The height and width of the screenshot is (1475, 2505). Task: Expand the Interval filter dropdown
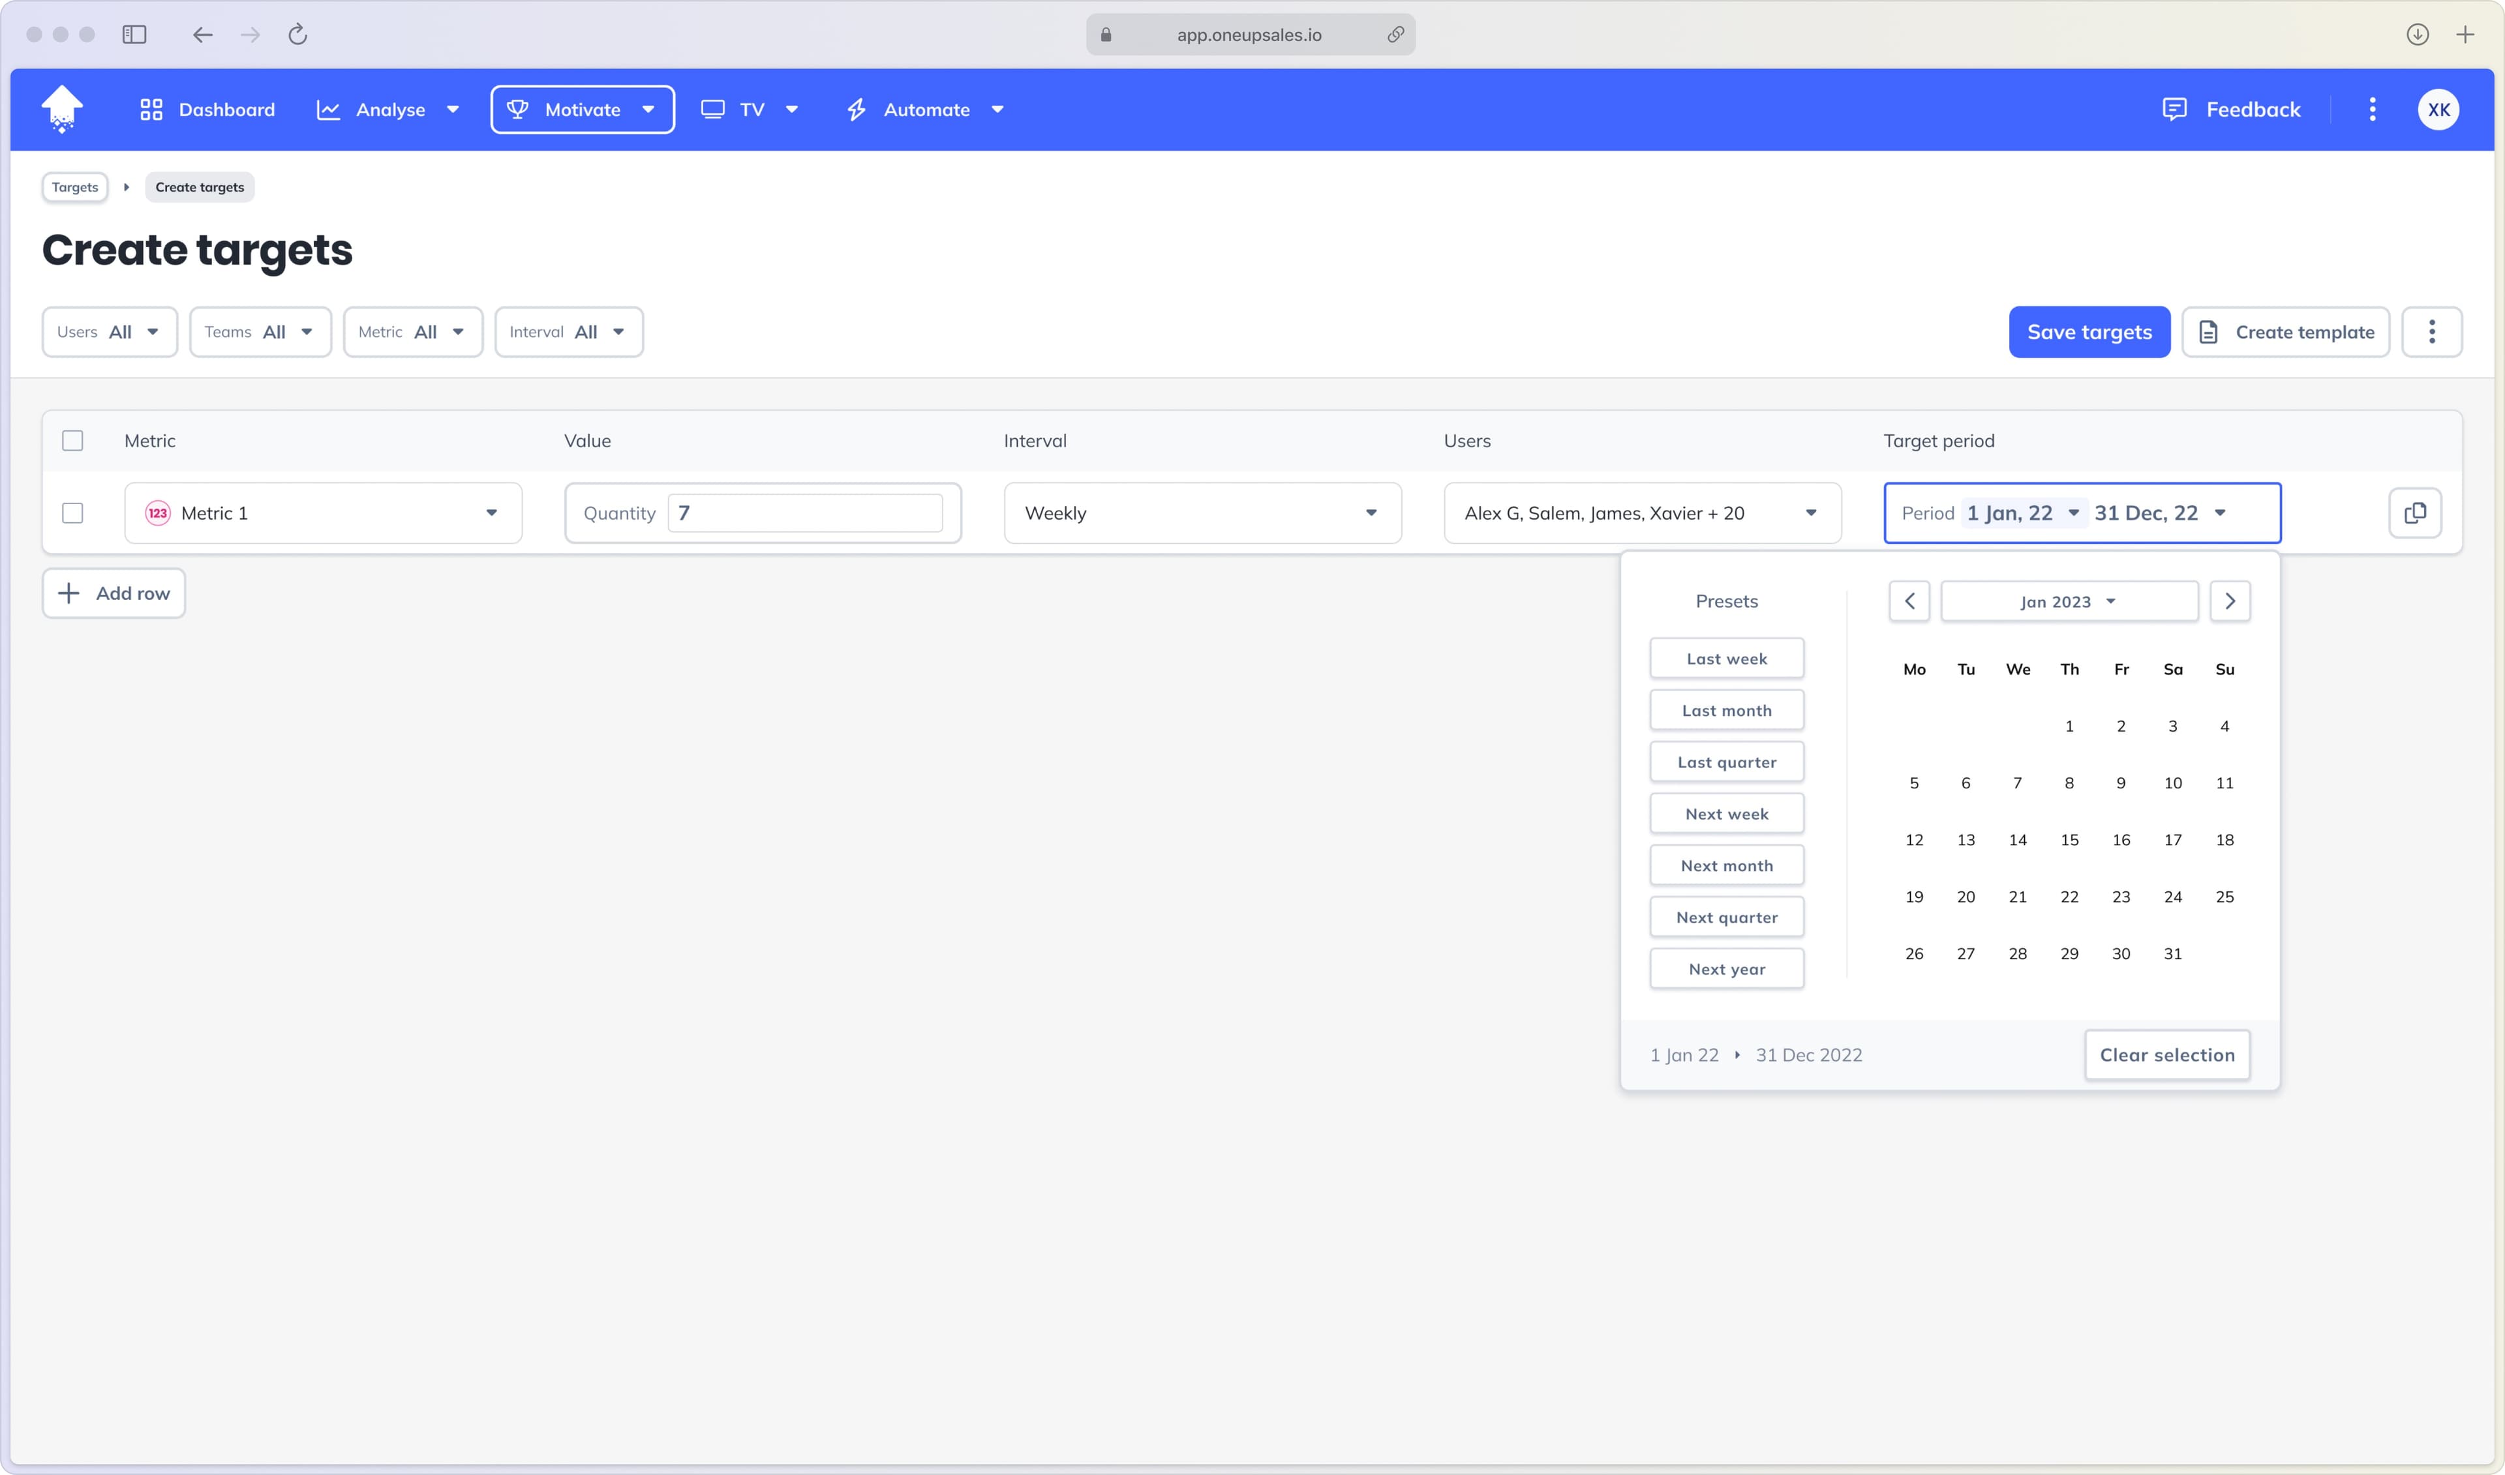pos(569,332)
